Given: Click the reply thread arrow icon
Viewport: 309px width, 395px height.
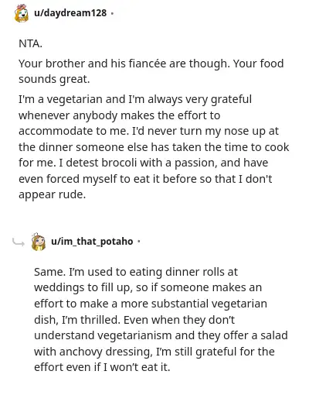Looking at the screenshot, I should [x=19, y=242].
